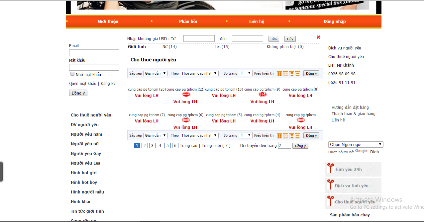The height and width of the screenshot is (222, 424).
Task: Open Người yêu Les sidebar category
Action: [x=85, y=163]
